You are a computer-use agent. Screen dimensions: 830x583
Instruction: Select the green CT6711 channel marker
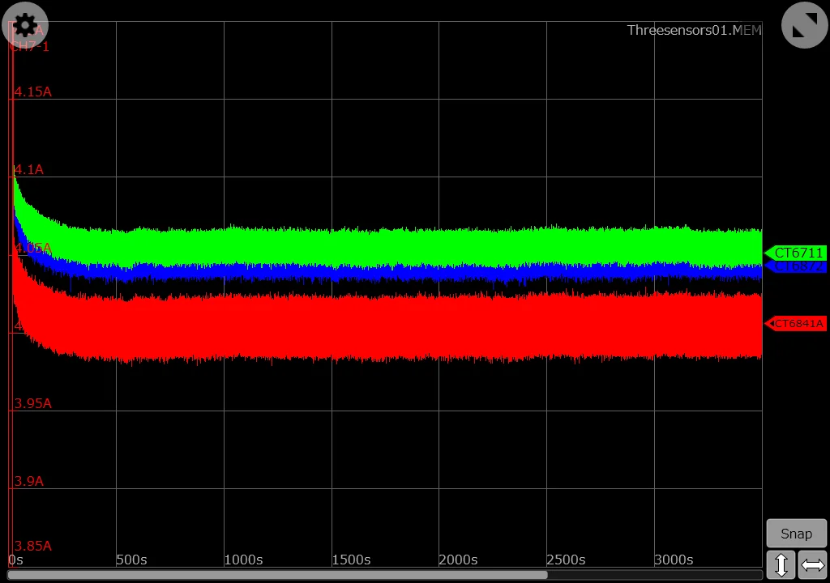[796, 253]
